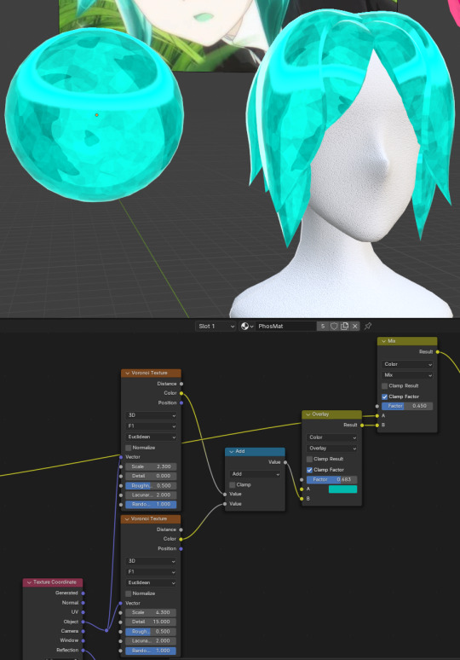Click Position output socket of the Scale 2.300 Voronoi
The height and width of the screenshot is (660, 460).
181,402
